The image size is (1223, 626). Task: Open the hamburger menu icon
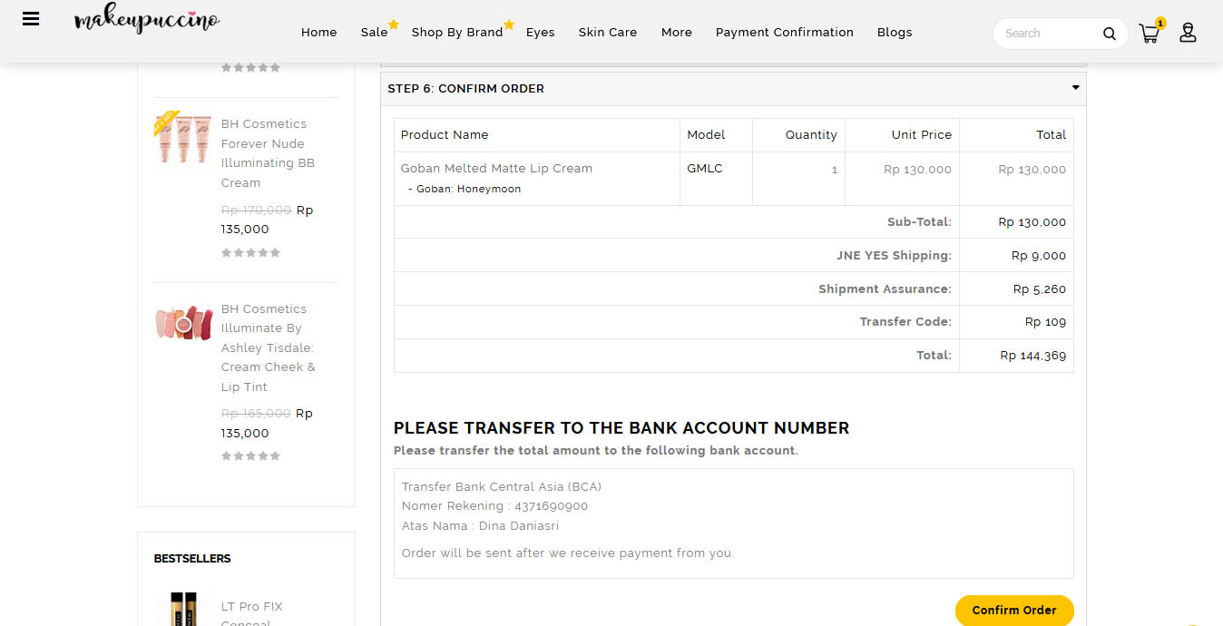(x=31, y=19)
